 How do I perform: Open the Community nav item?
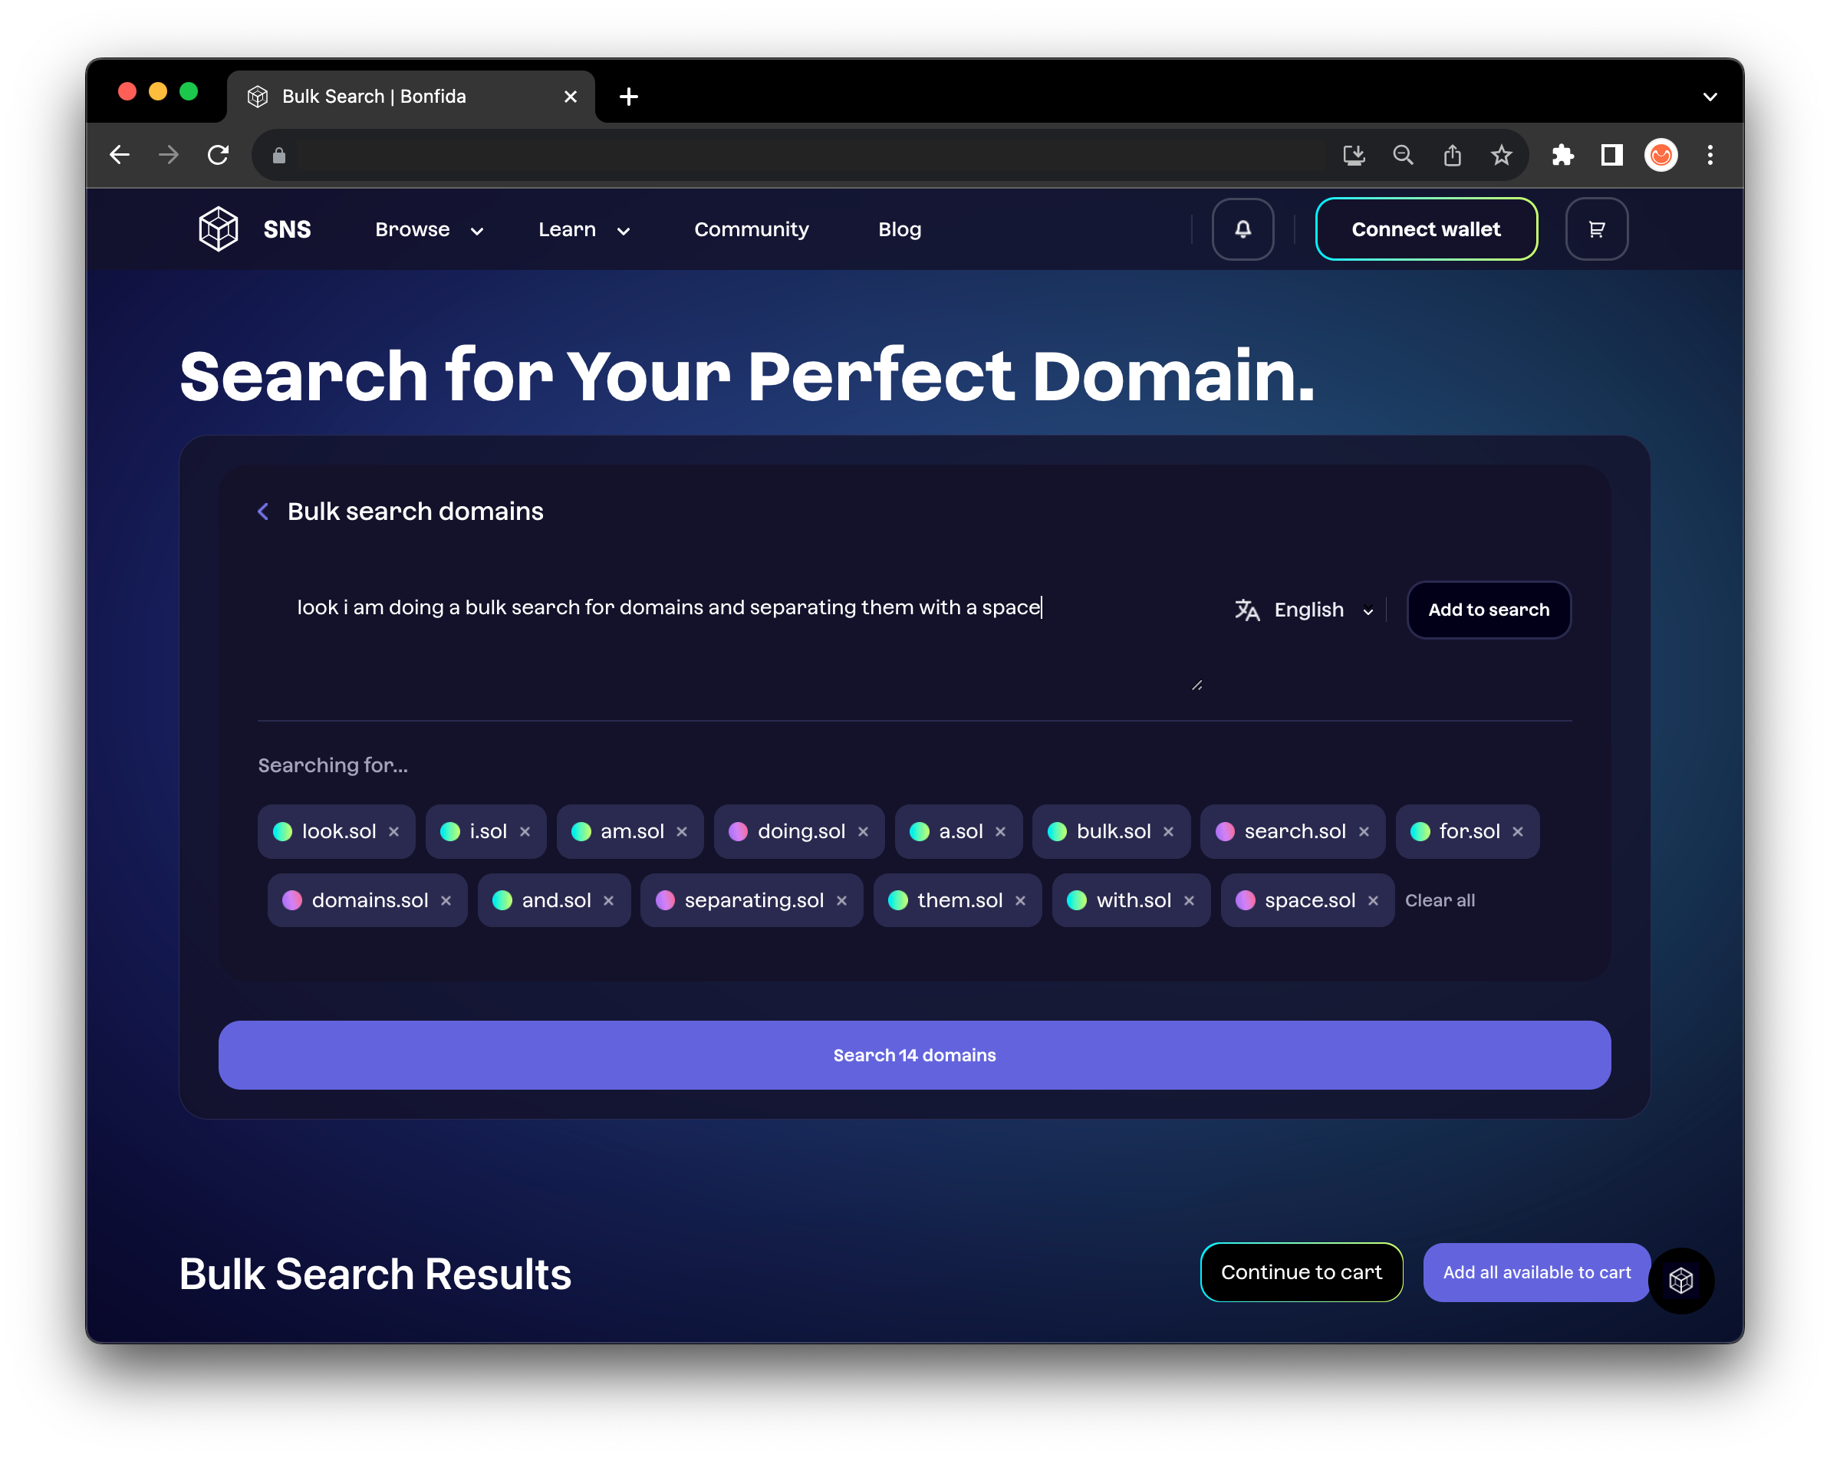click(x=751, y=230)
